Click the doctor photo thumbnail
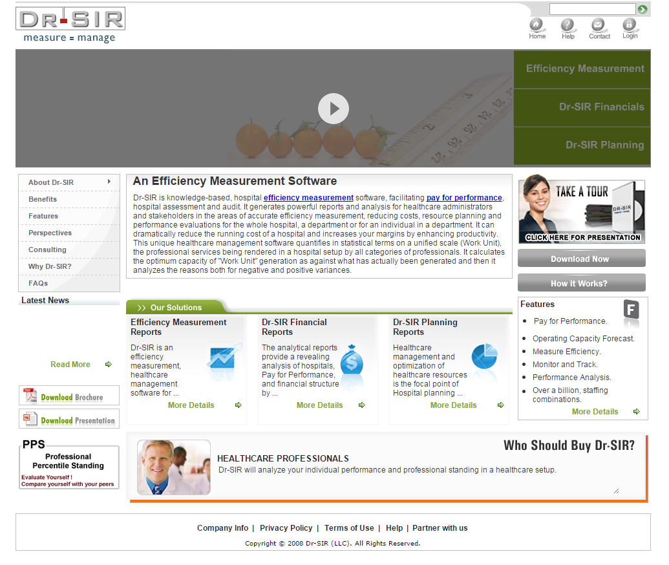This screenshot has height=565, width=669. pyautogui.click(x=174, y=467)
